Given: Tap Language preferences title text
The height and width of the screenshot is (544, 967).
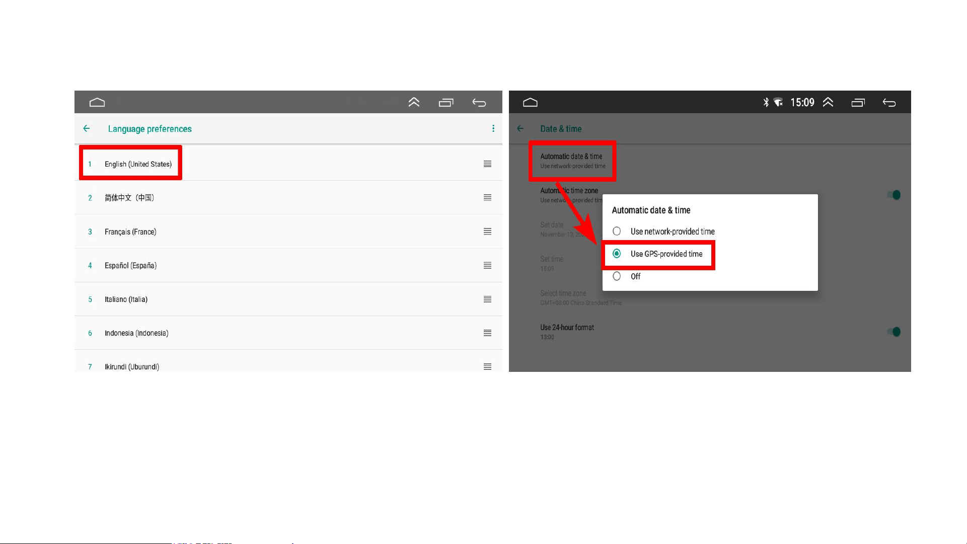Looking at the screenshot, I should pos(150,129).
